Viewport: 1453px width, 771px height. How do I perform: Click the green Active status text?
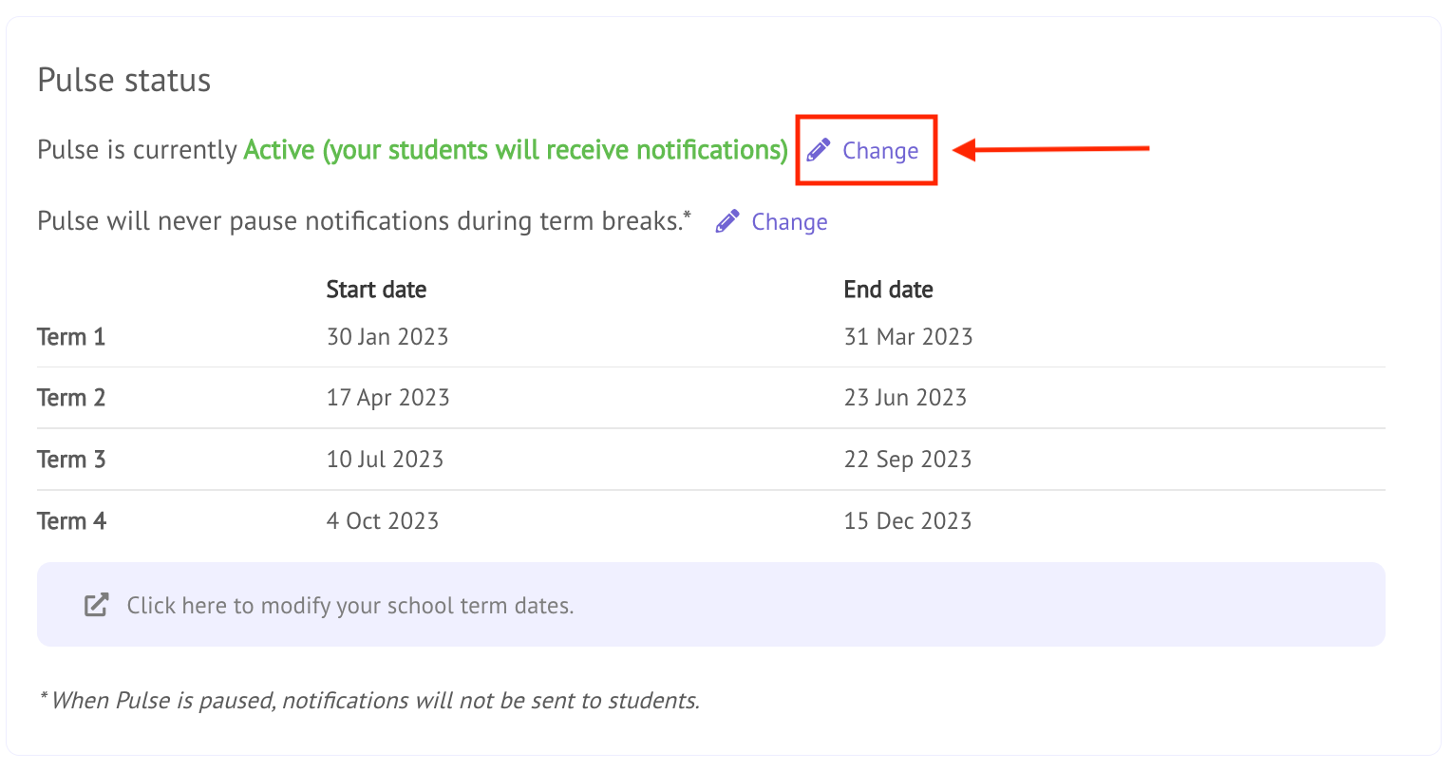516,150
